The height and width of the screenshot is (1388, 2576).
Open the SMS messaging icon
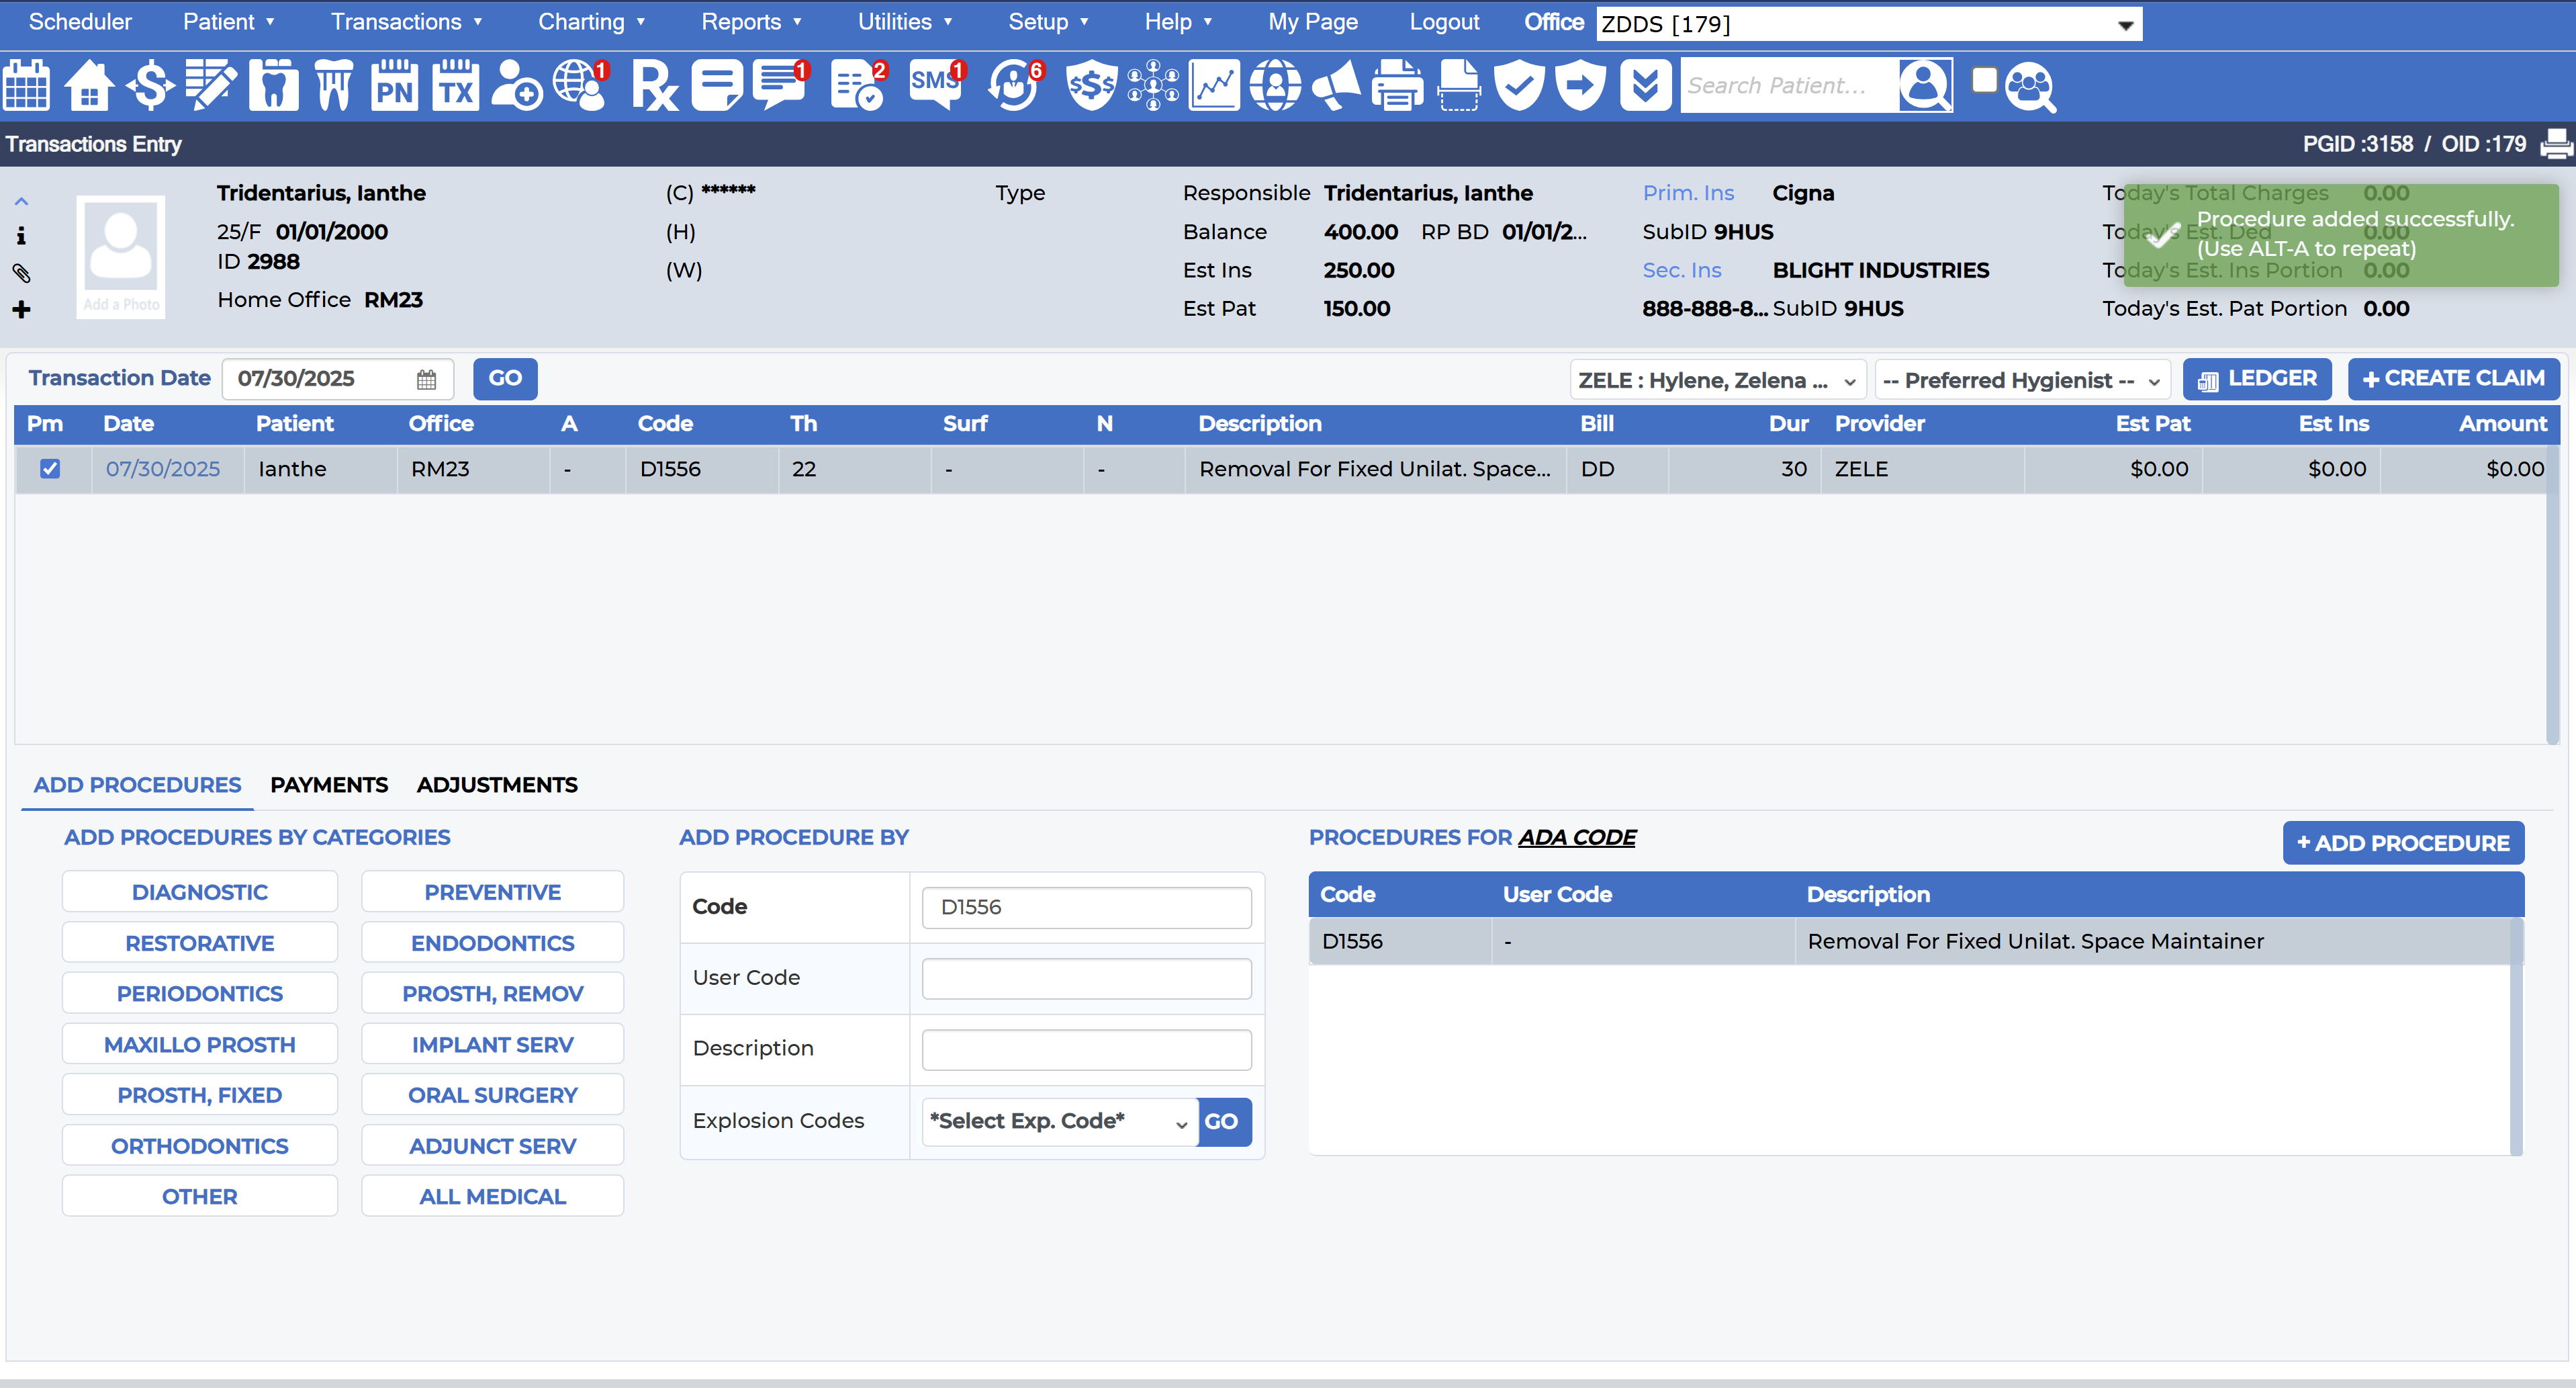(937, 86)
